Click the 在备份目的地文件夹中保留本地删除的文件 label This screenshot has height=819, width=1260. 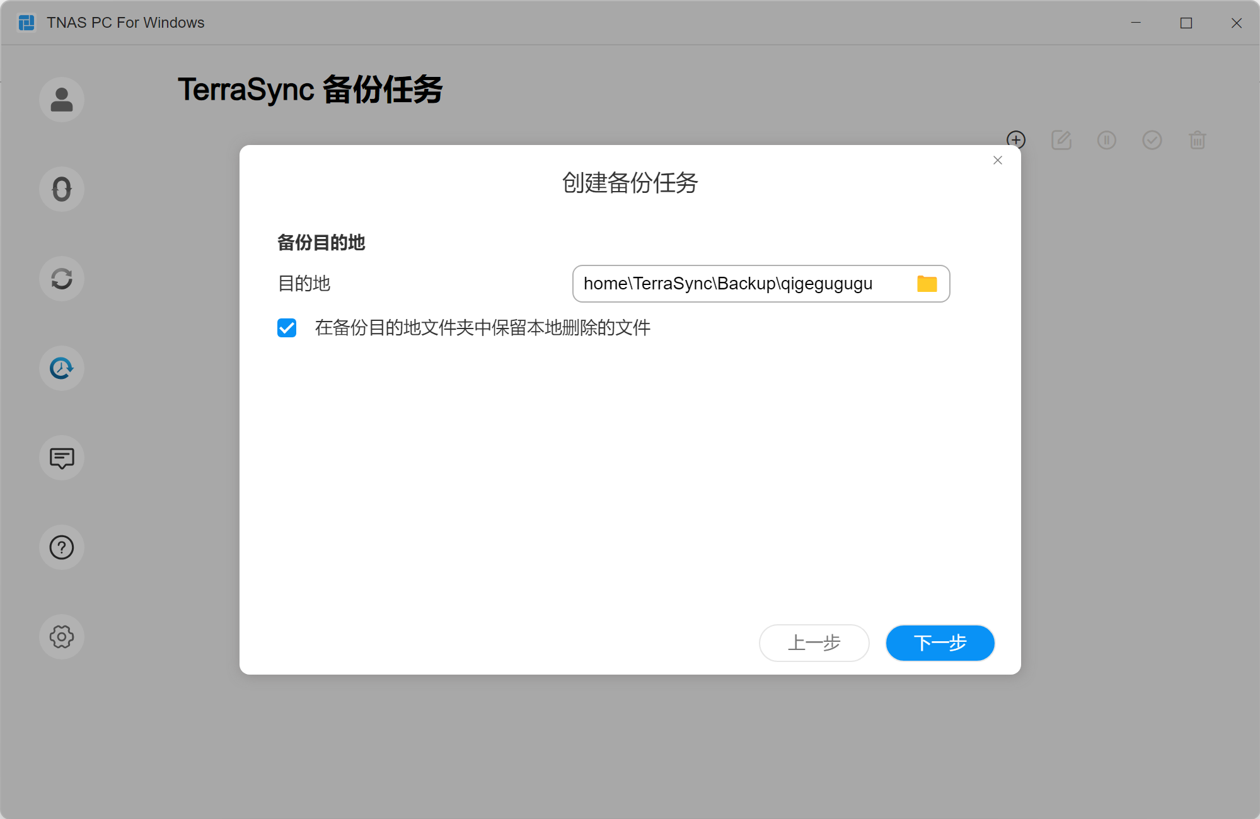[483, 328]
